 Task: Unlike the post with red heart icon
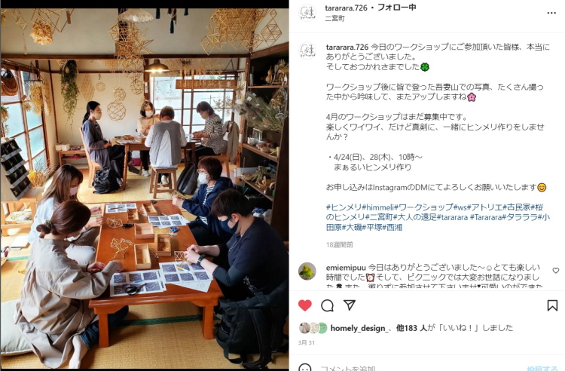[x=305, y=305]
